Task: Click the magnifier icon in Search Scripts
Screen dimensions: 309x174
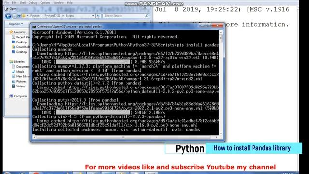Action: point(147,16)
